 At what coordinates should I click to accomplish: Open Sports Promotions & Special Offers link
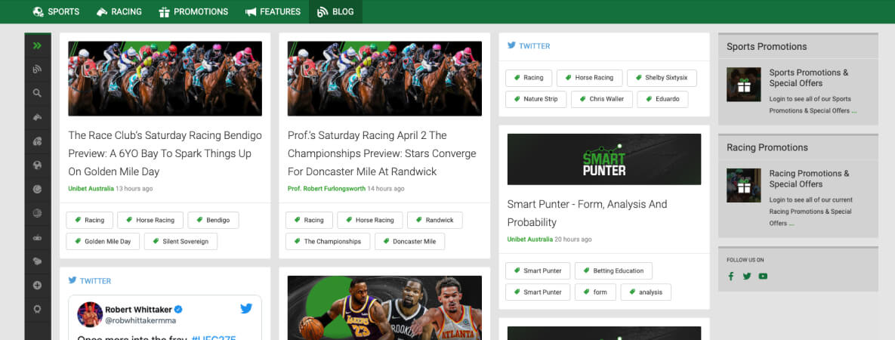[x=809, y=78]
